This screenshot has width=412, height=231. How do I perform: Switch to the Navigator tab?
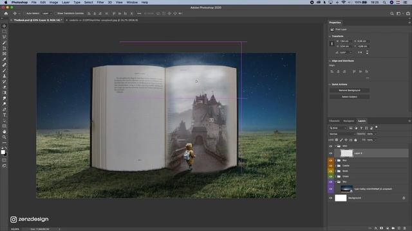(349, 121)
